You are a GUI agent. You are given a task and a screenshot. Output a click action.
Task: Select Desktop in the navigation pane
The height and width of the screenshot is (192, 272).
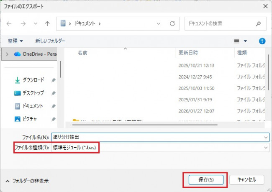pyautogui.click(x=33, y=93)
